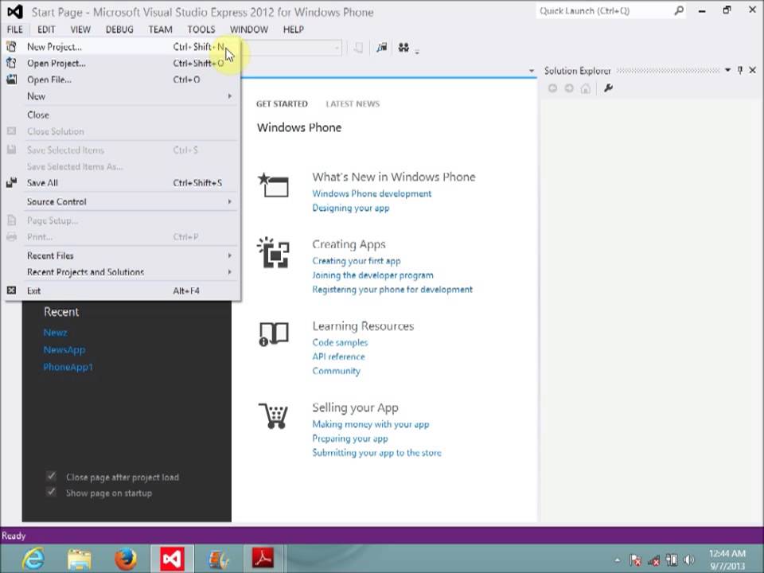764x573 pixels.
Task: Choose Open Project in the File menu
Action: 122,64
